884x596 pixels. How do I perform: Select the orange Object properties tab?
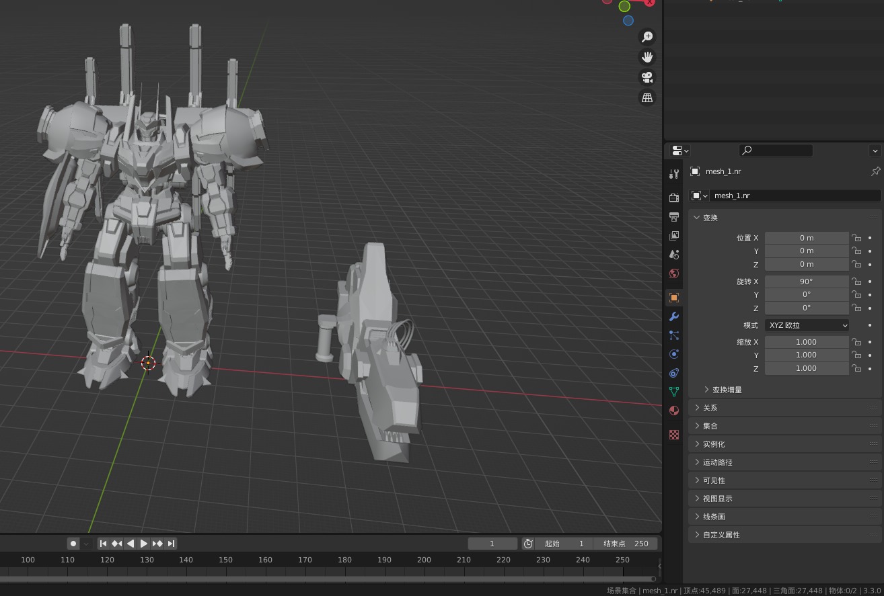674,298
